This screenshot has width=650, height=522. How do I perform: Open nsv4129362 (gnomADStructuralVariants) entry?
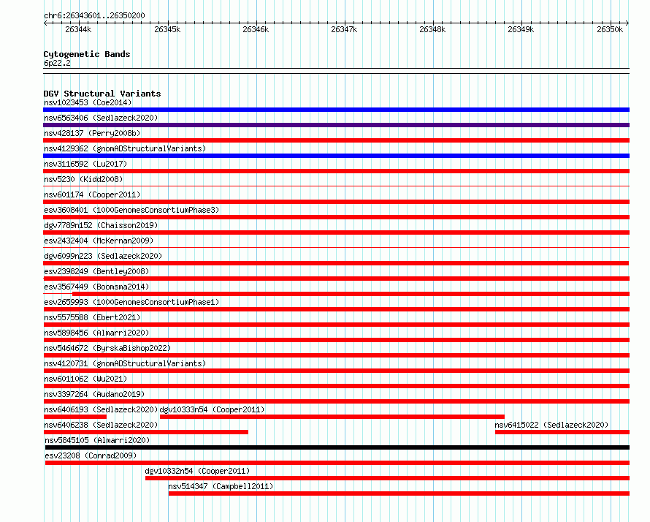pos(125,148)
